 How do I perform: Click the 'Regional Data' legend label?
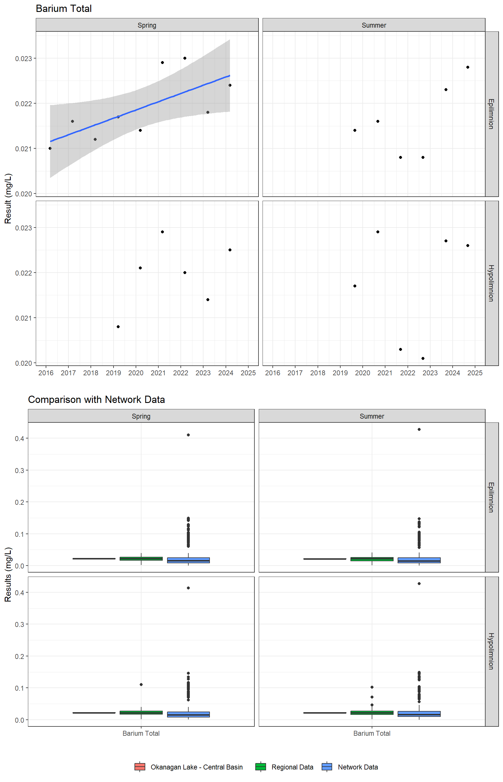click(x=292, y=767)
